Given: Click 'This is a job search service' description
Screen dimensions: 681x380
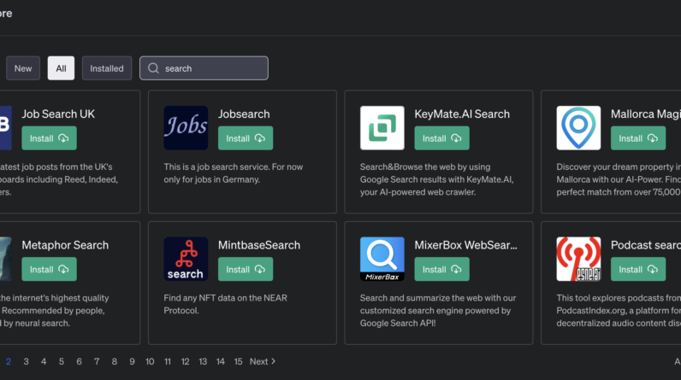Looking at the screenshot, I should tap(234, 172).
